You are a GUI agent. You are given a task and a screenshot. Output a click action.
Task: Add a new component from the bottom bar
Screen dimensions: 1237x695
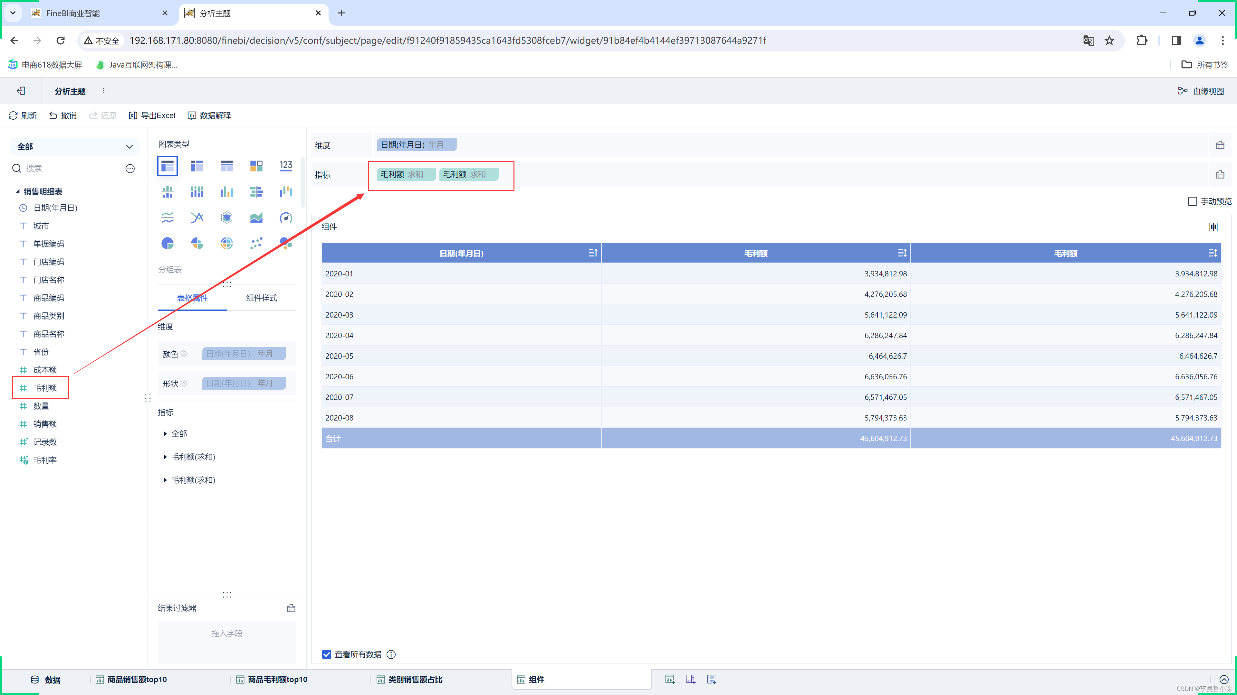(x=670, y=679)
